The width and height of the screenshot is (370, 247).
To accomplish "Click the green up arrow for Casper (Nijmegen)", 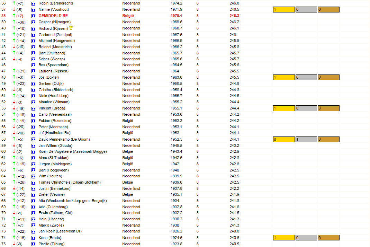I will tap(14, 22).
